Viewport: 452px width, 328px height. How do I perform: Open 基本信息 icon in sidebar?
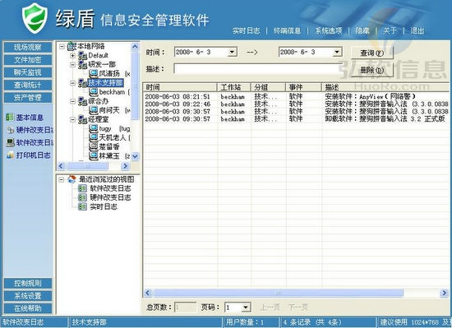(10, 118)
